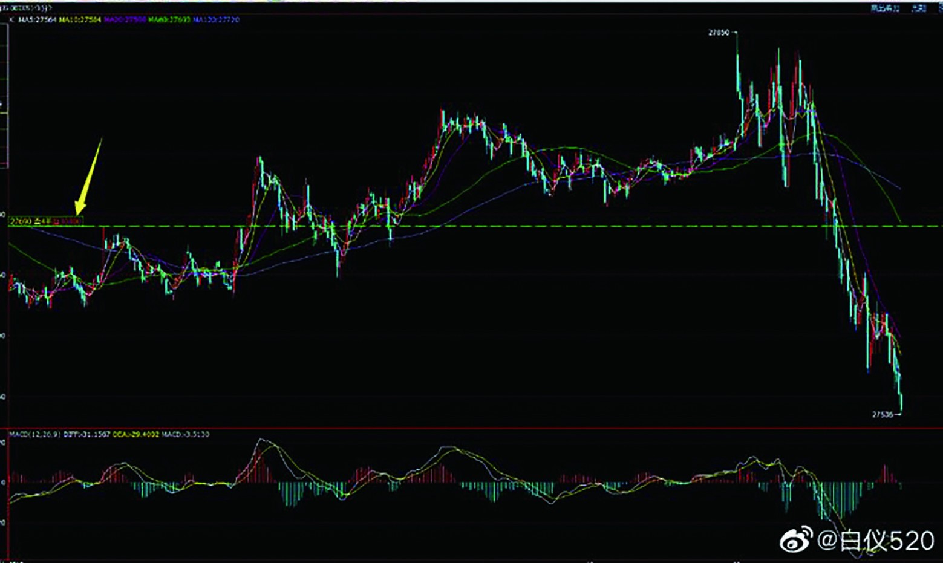Select the blue MA120 indicator label
943x563 pixels.
(217, 19)
